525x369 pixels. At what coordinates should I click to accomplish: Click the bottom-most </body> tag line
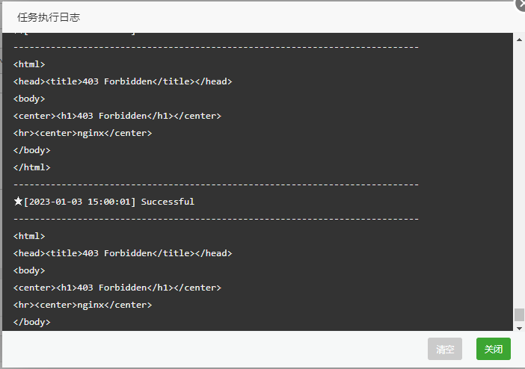coord(32,322)
